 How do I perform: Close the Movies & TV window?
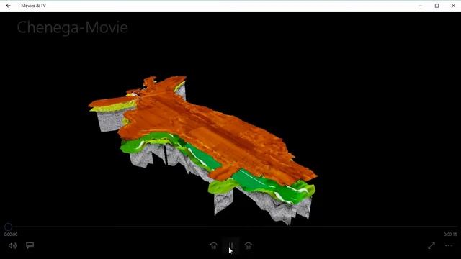pos(453,6)
